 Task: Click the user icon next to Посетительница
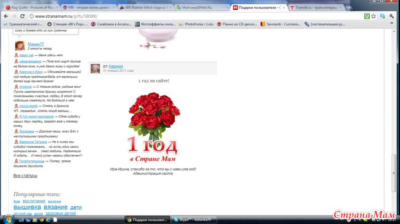16,161
